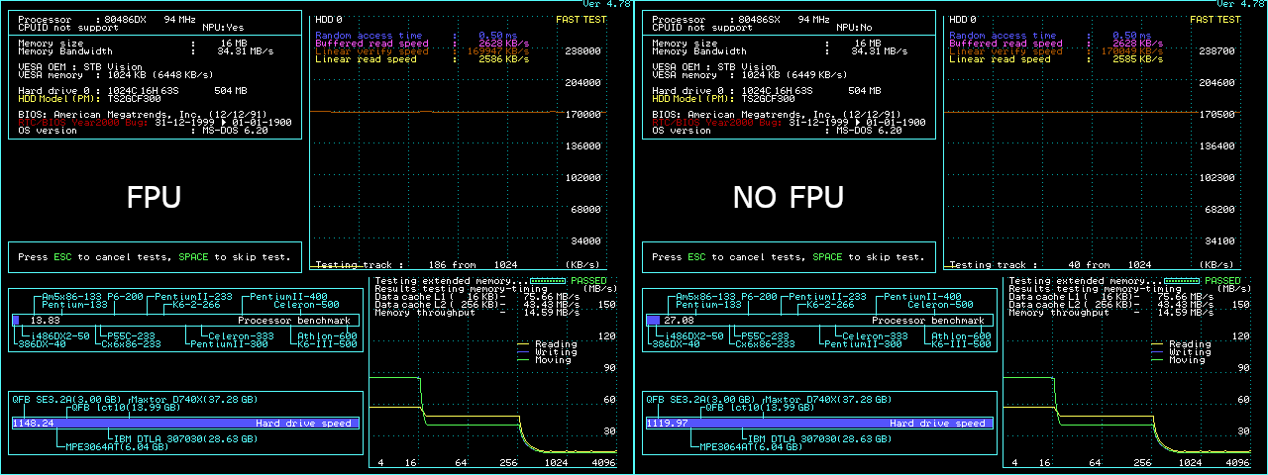Click 'Maxtor D740X(37.28 GB)' marker in FPU panel

pos(193,400)
